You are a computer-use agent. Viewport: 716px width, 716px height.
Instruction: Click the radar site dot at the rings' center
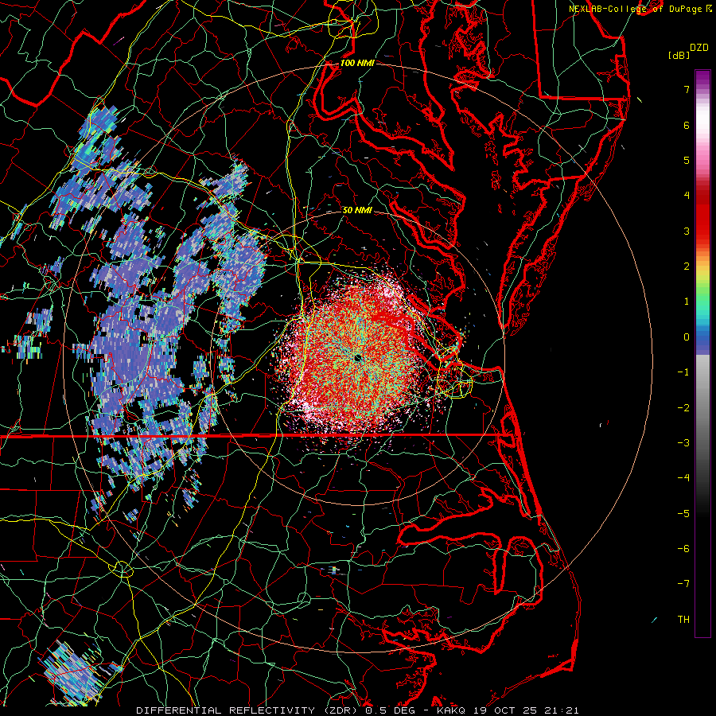click(x=357, y=357)
